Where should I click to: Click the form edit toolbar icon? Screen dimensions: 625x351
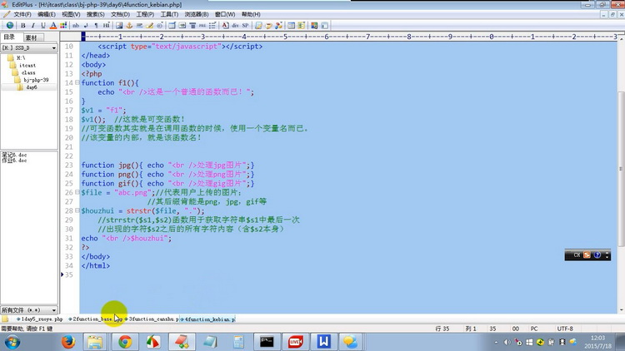[x=258, y=26]
